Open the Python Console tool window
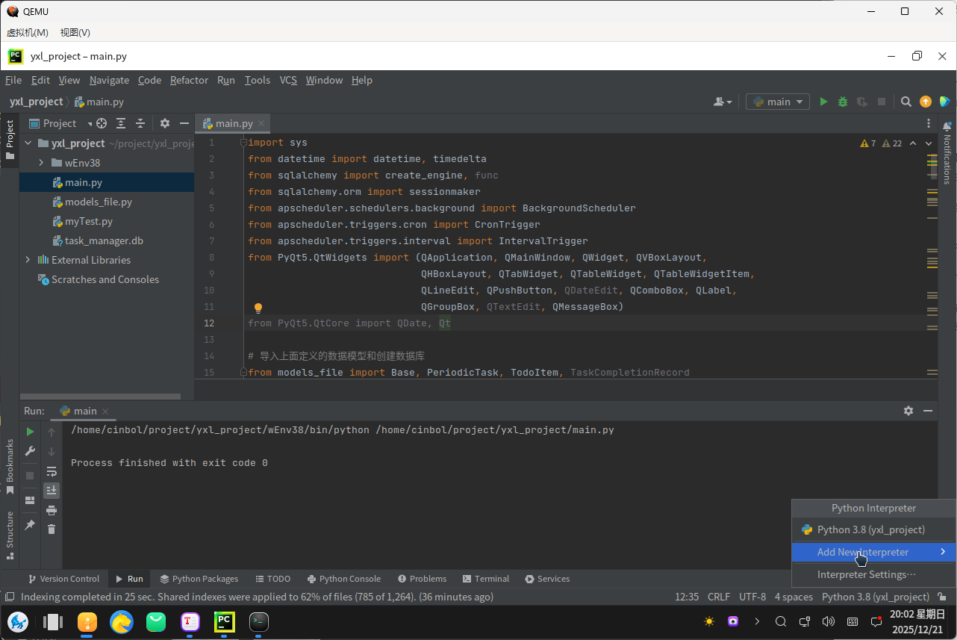957x640 pixels. tap(343, 579)
